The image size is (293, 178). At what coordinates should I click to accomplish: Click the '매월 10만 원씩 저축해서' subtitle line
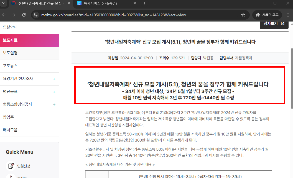[x=179, y=98]
